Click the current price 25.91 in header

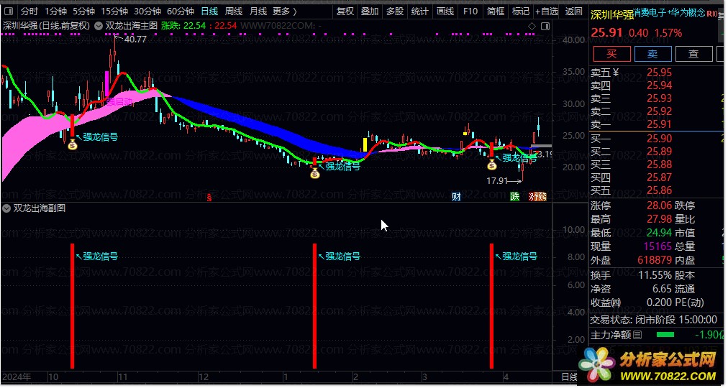pos(607,33)
